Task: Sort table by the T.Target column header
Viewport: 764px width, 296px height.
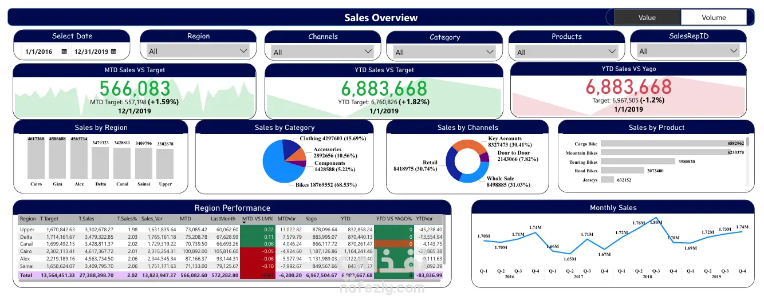Action: pyautogui.click(x=50, y=219)
